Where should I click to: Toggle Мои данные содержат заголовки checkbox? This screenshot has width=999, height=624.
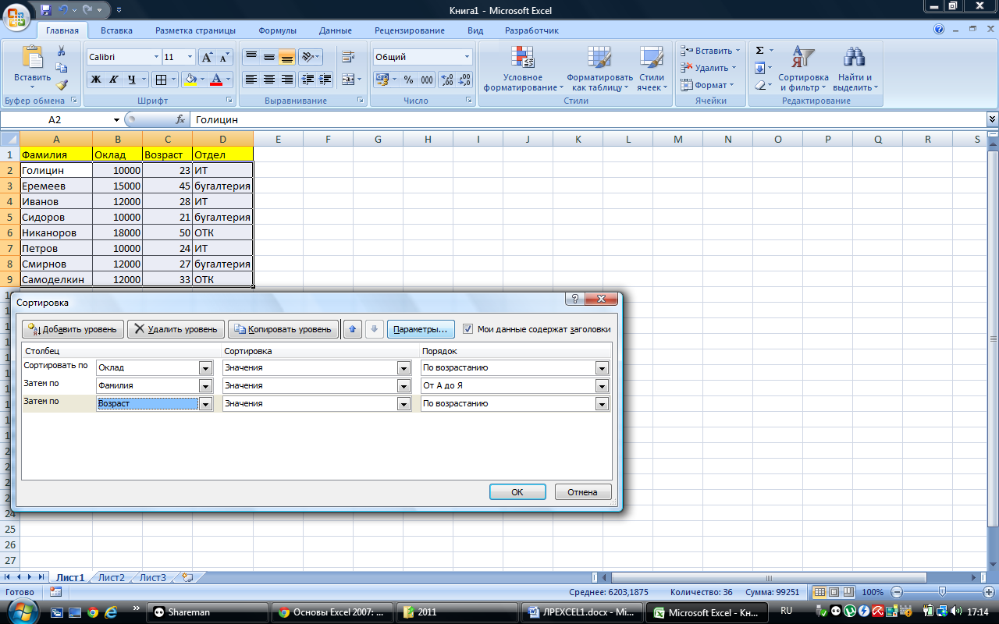click(x=468, y=329)
